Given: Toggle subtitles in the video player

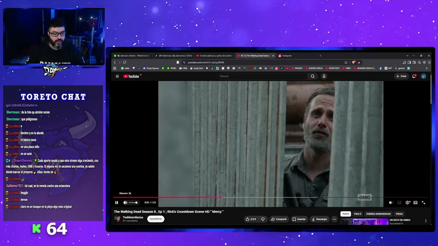Looking at the screenshot, I should click(x=399, y=203).
